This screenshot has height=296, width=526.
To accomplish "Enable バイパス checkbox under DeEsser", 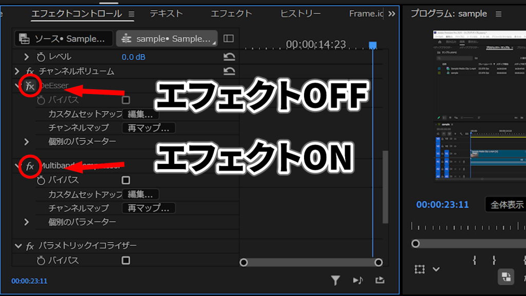I will coord(126,100).
